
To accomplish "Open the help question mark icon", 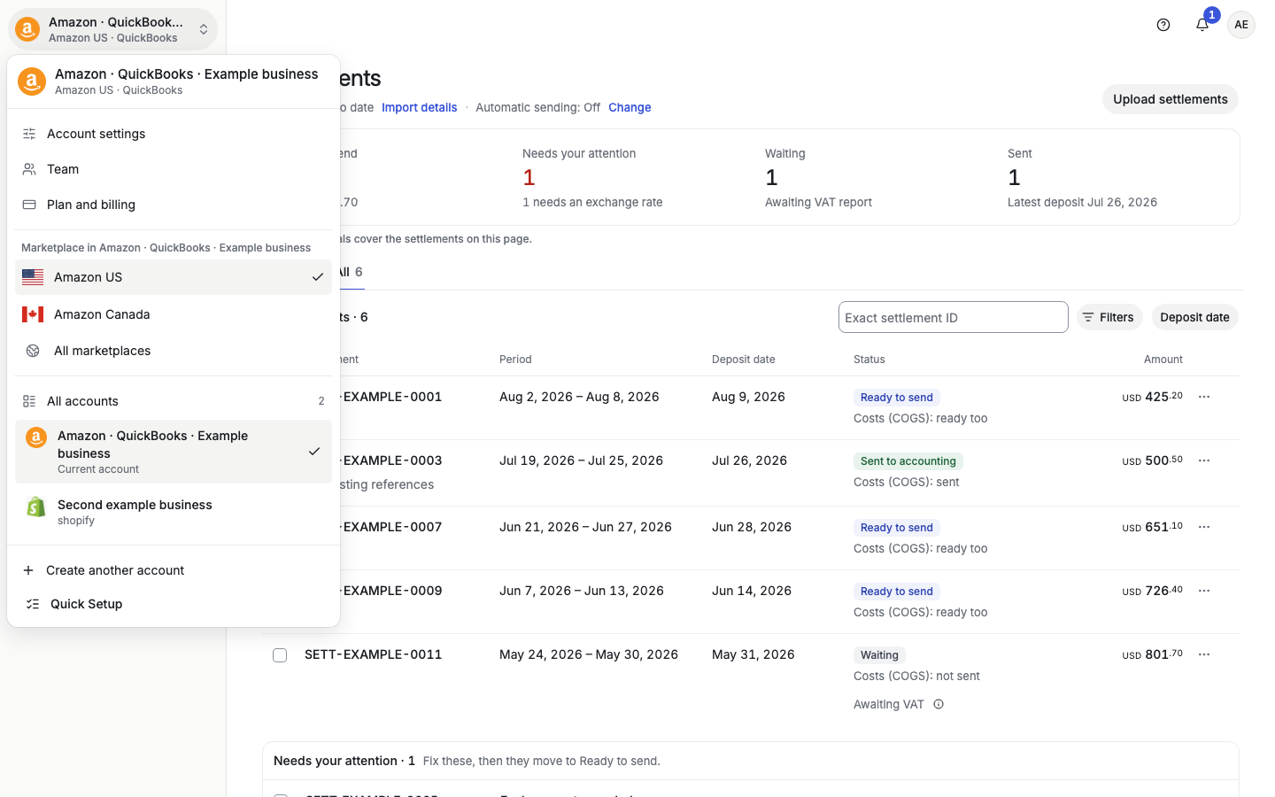I will pyautogui.click(x=1163, y=25).
